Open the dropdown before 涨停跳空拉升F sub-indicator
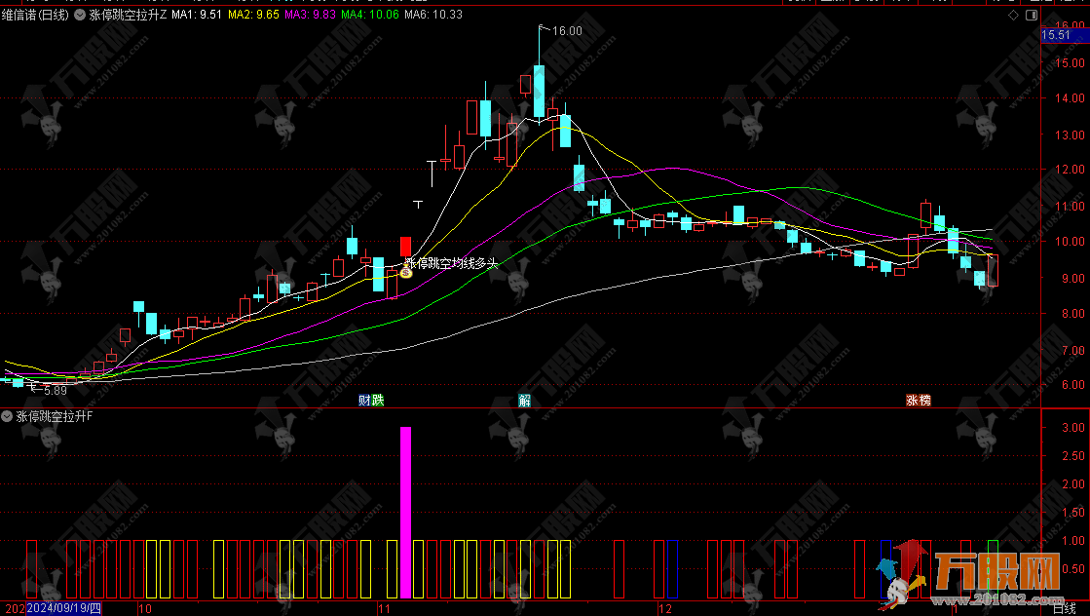 coord(7,416)
